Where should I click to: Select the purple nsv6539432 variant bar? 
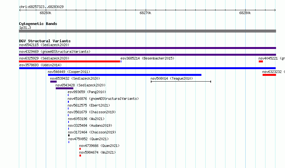(53, 82)
